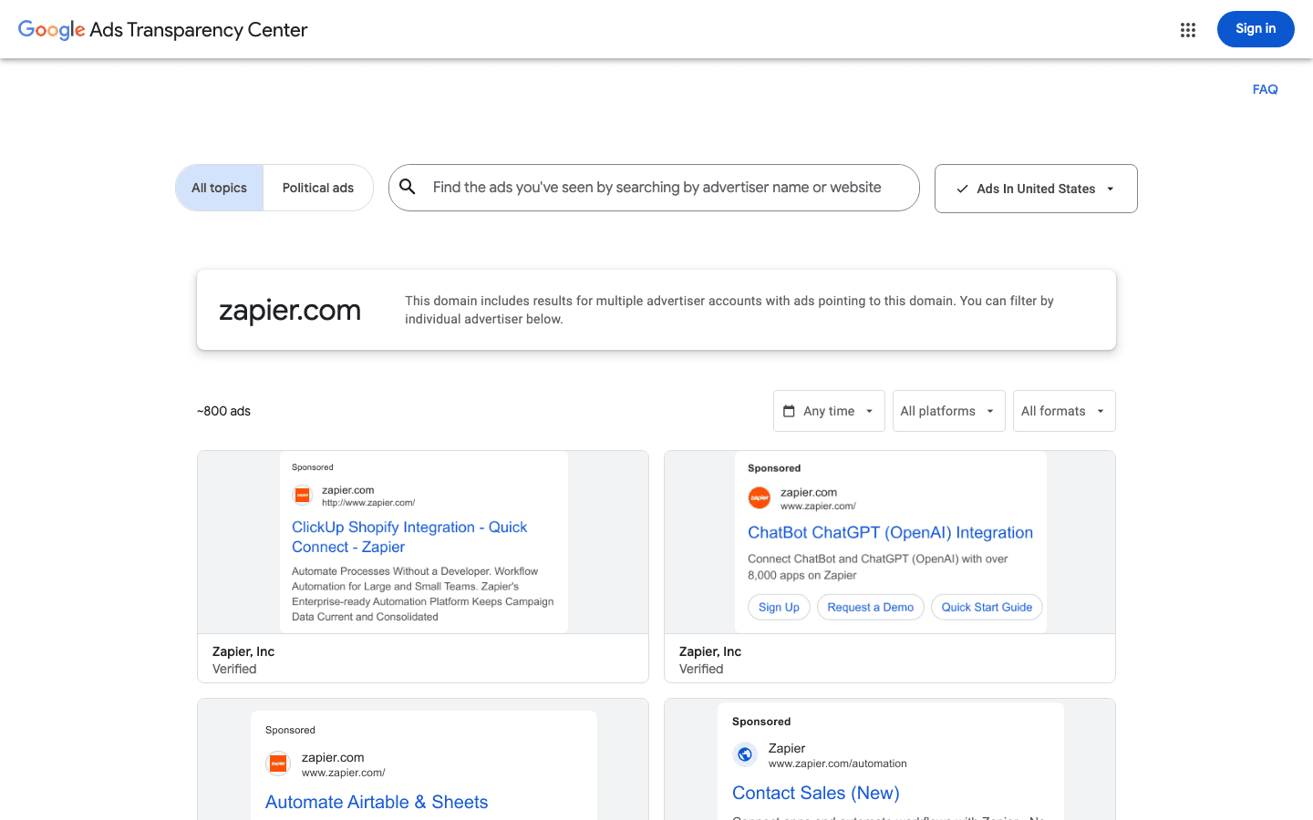This screenshot has width=1313, height=820.
Task: Click http://www.zapier.com/ URL in first ad
Action: 368,503
